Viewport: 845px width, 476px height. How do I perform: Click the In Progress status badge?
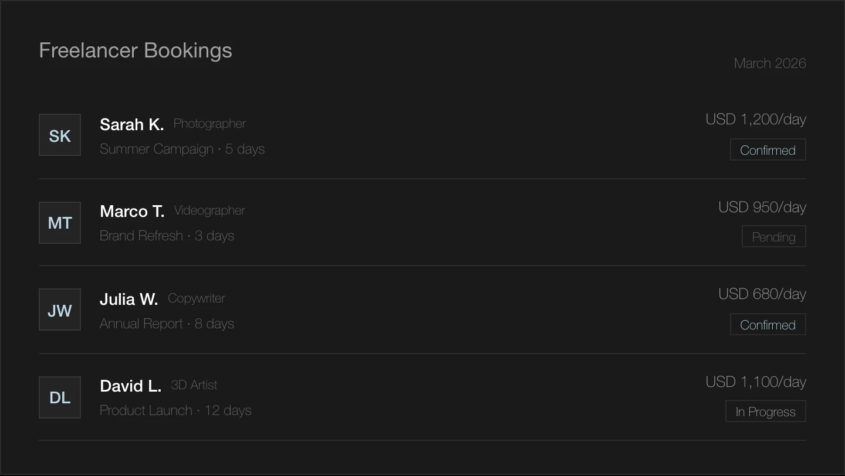[x=765, y=412]
